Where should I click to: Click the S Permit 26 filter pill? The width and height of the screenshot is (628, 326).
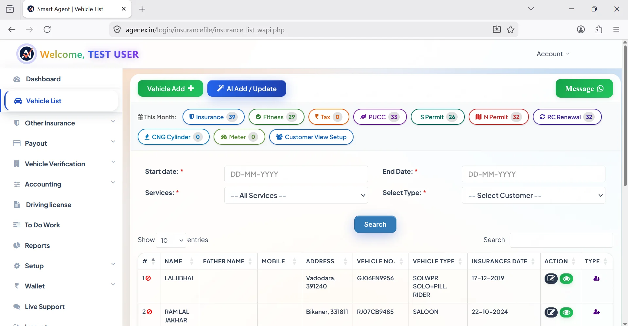pos(438,117)
